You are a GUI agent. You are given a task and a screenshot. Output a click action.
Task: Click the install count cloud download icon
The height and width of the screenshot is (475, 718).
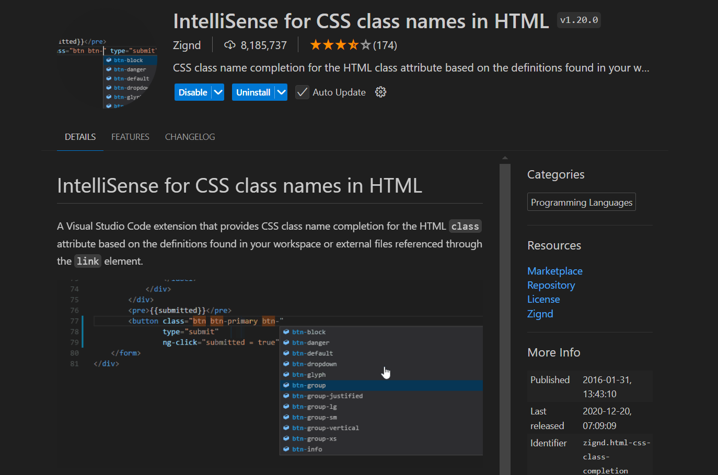tap(230, 45)
